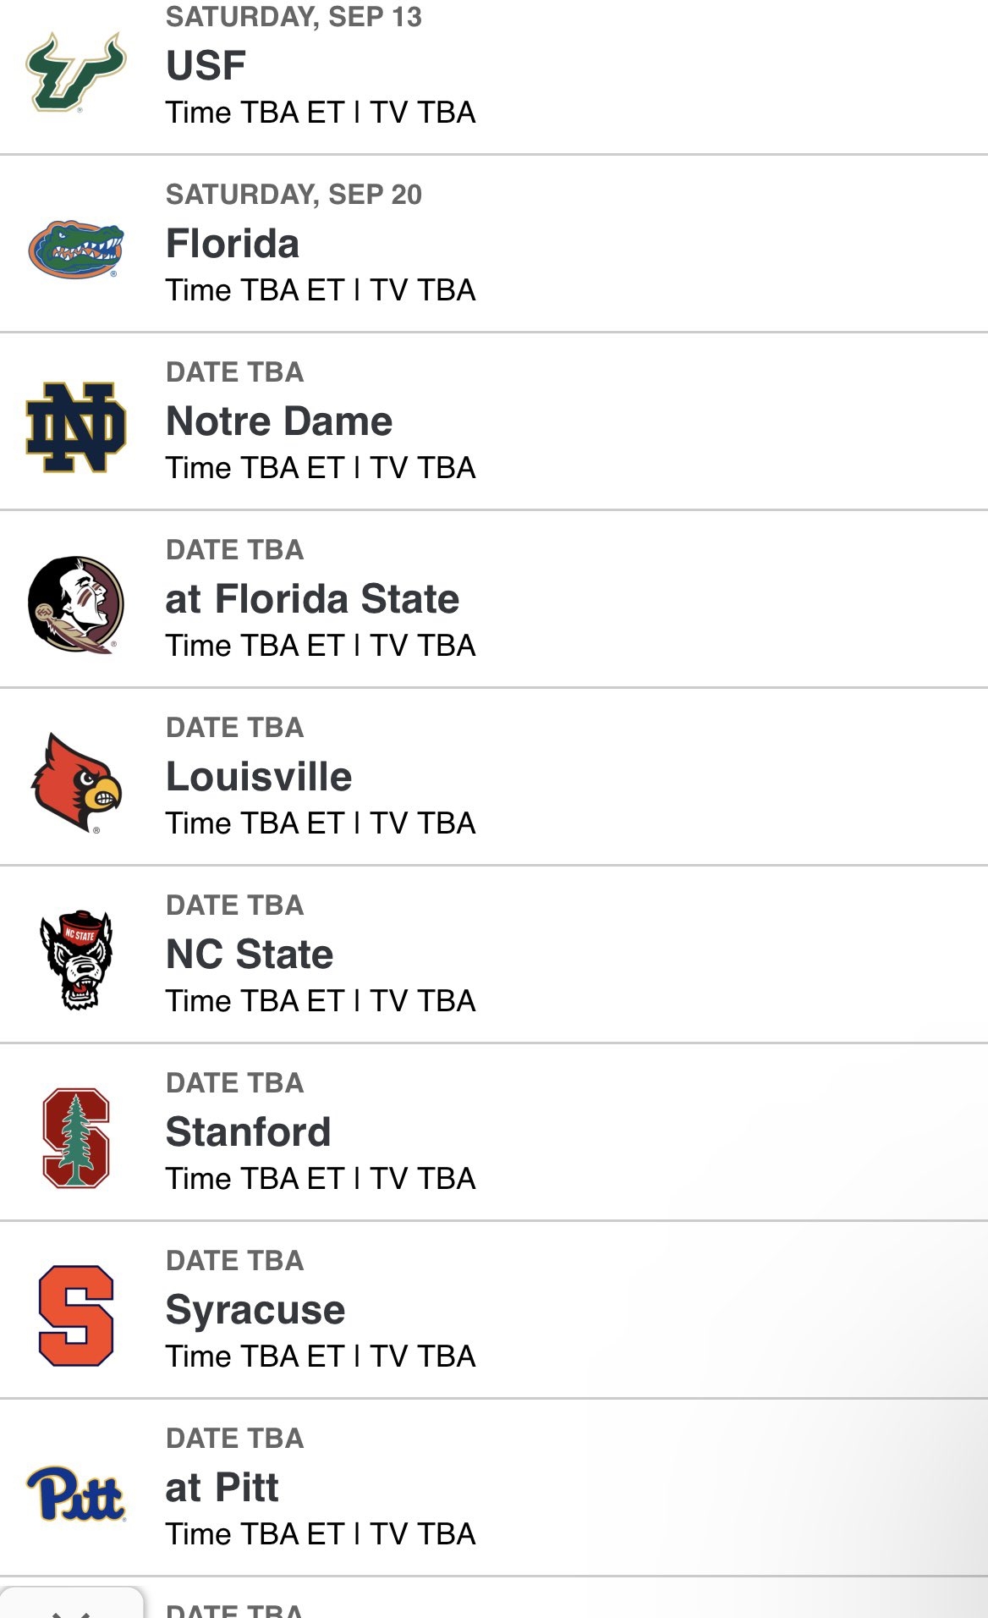Select the Louisville game title

(259, 777)
